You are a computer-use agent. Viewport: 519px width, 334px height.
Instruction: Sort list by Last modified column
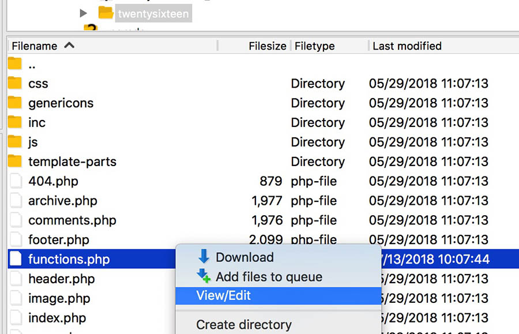pyautogui.click(x=407, y=46)
